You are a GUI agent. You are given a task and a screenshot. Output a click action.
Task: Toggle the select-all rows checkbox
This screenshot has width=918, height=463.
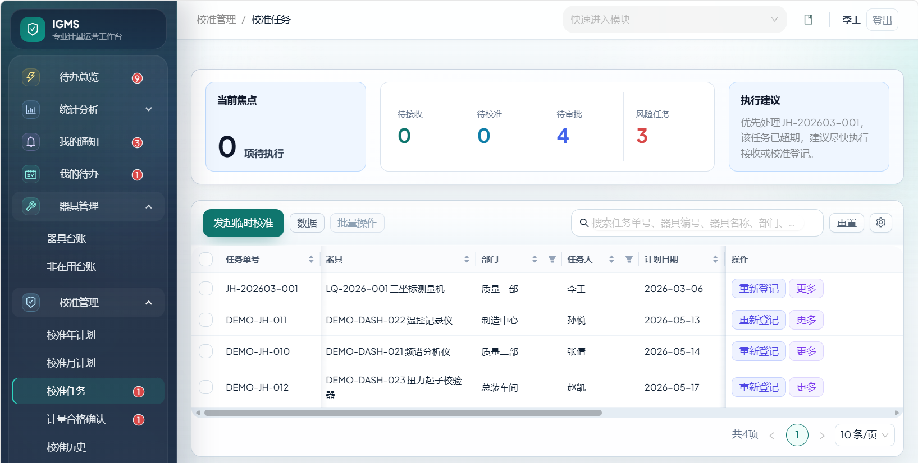pos(206,259)
